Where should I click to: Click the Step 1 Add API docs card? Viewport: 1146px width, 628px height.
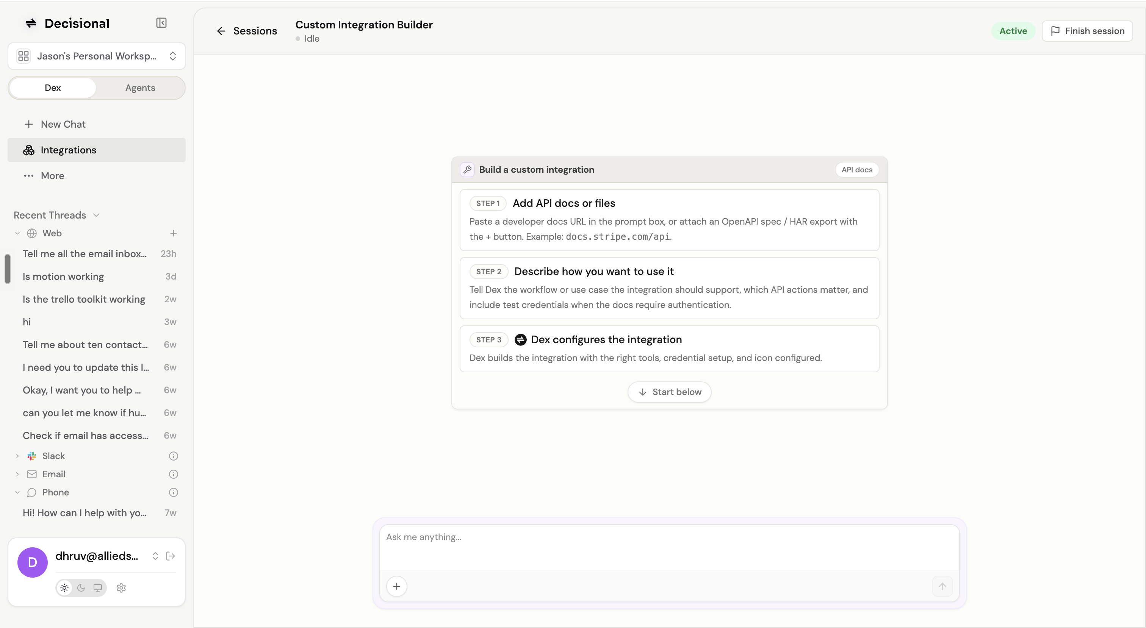[669, 220]
